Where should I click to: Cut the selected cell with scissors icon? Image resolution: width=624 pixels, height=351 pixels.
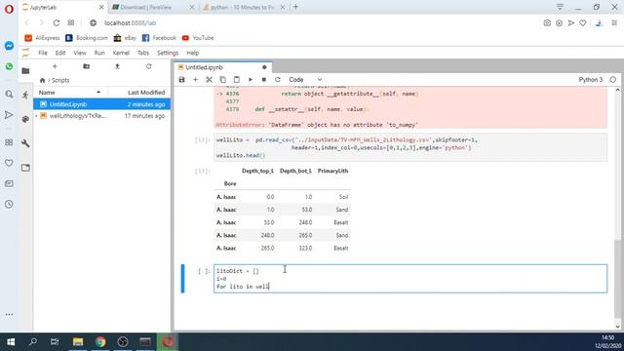click(x=209, y=80)
